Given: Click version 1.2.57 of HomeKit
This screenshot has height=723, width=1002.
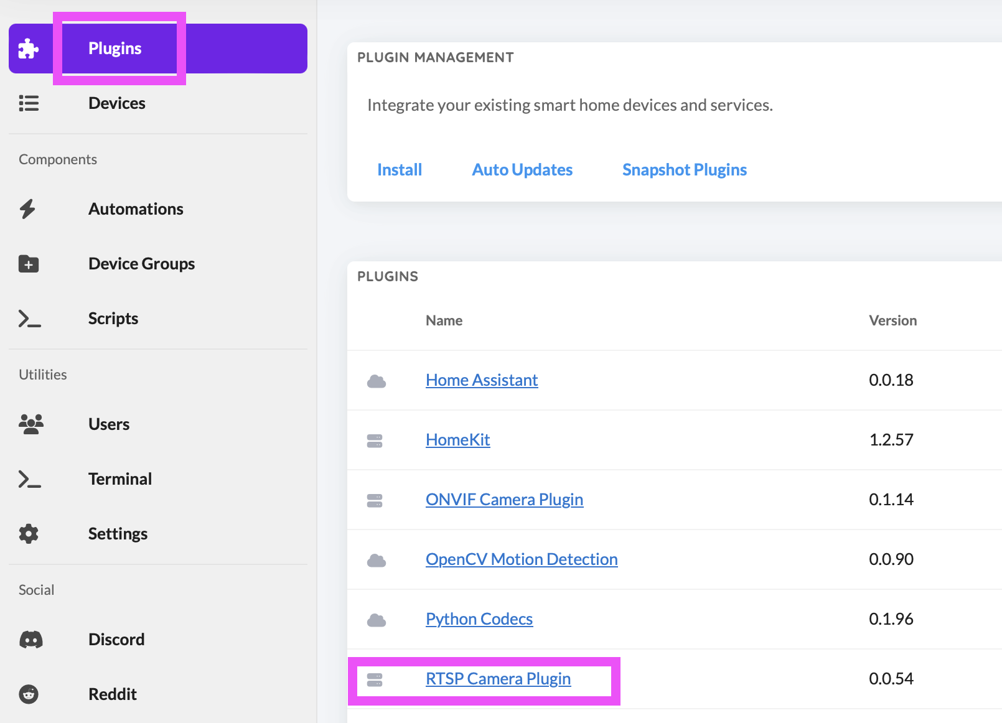Looking at the screenshot, I should pos(891,440).
